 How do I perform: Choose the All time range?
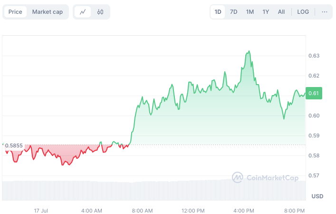(281, 12)
